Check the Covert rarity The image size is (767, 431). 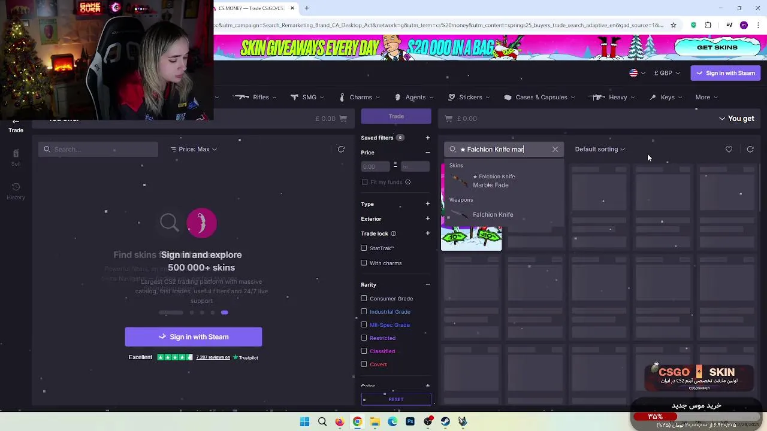click(x=364, y=364)
